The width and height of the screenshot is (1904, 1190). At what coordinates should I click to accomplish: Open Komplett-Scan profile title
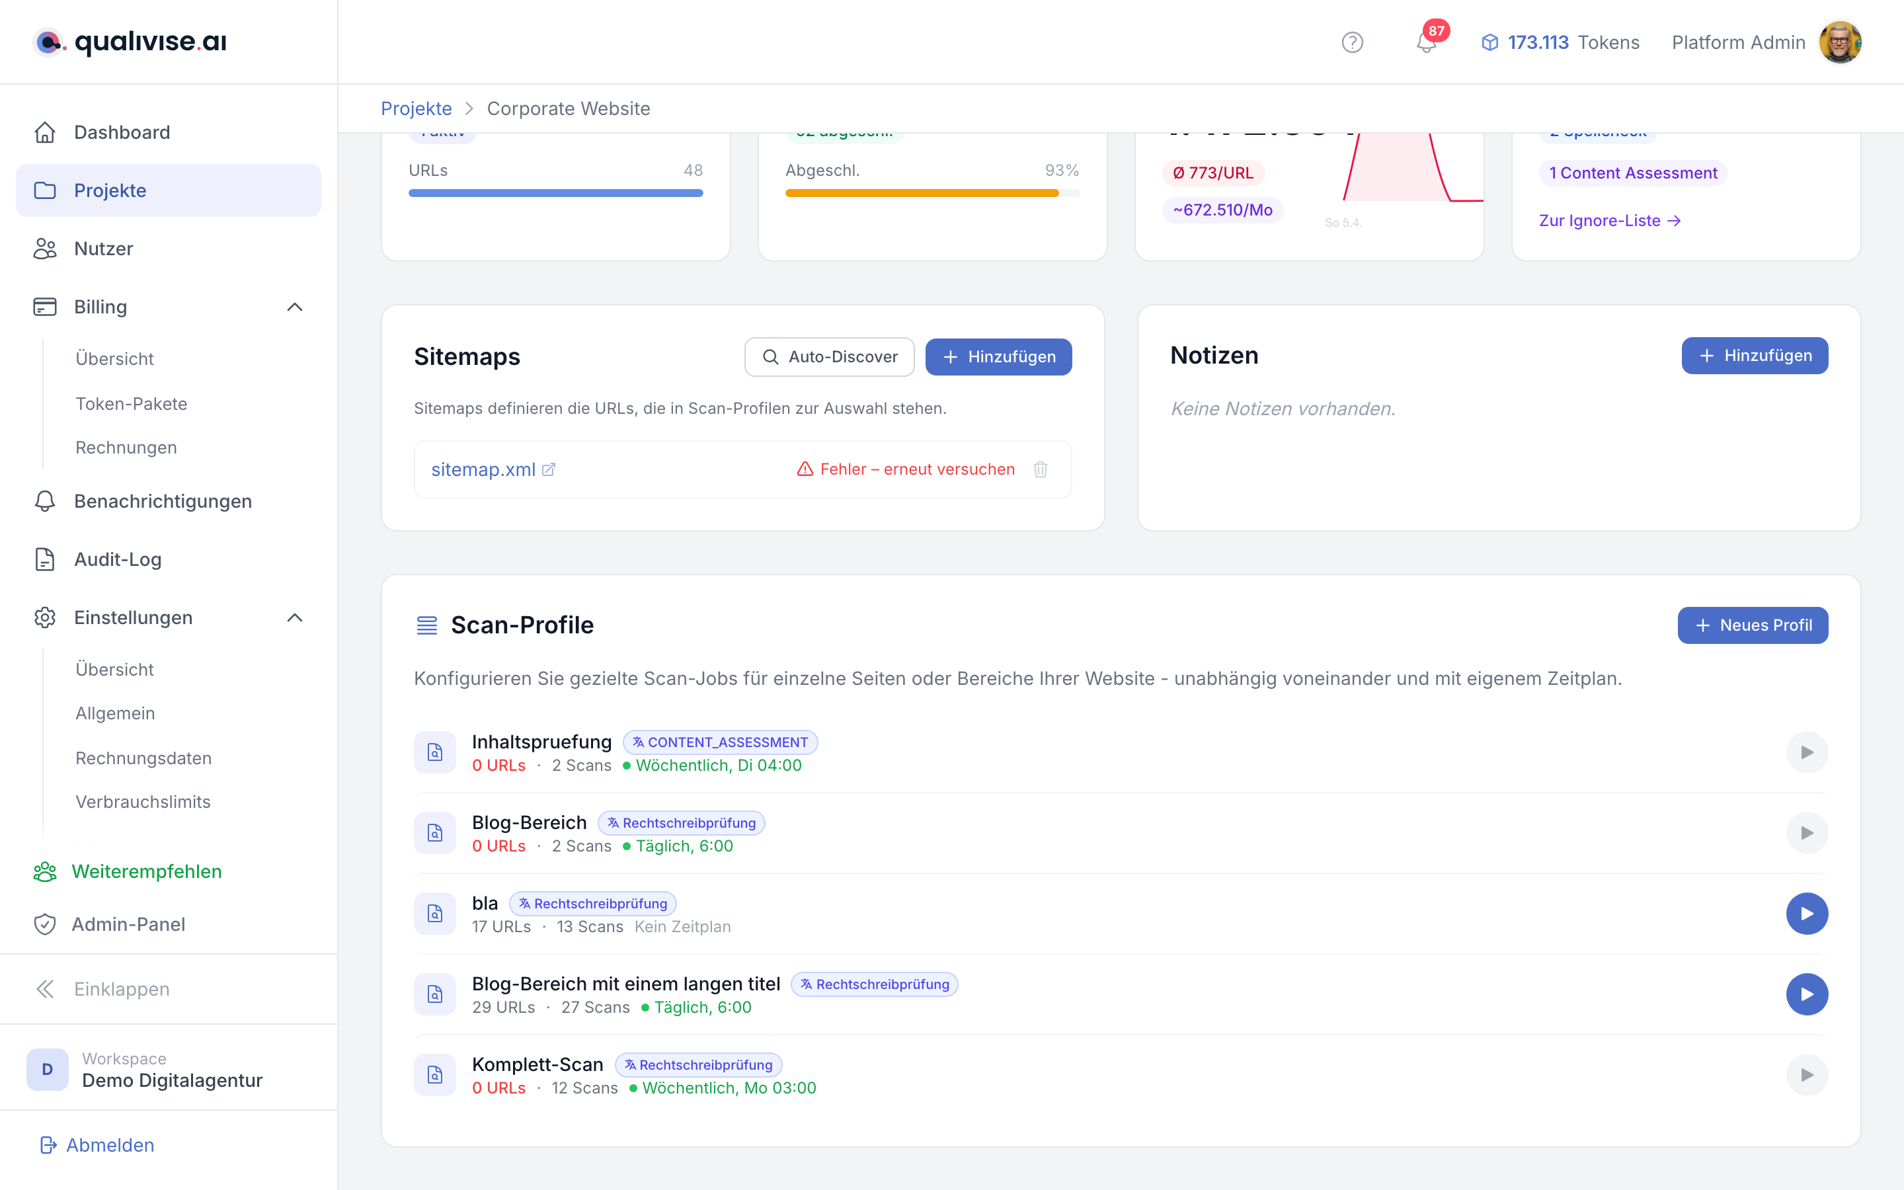[x=537, y=1065]
